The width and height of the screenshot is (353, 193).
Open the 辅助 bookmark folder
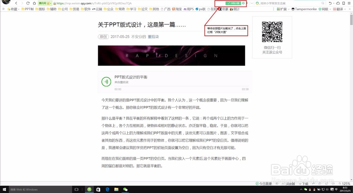[x=52, y=9]
